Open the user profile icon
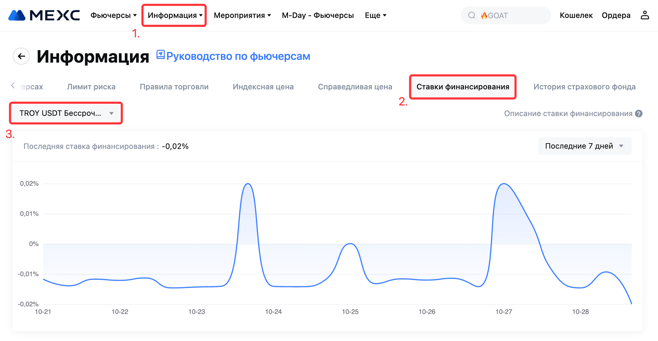The width and height of the screenshot is (658, 341). [x=645, y=15]
